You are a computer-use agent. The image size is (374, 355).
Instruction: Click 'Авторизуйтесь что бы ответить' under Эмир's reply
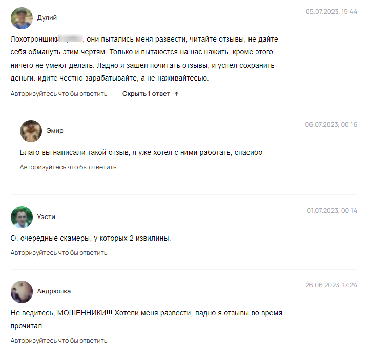click(68, 167)
